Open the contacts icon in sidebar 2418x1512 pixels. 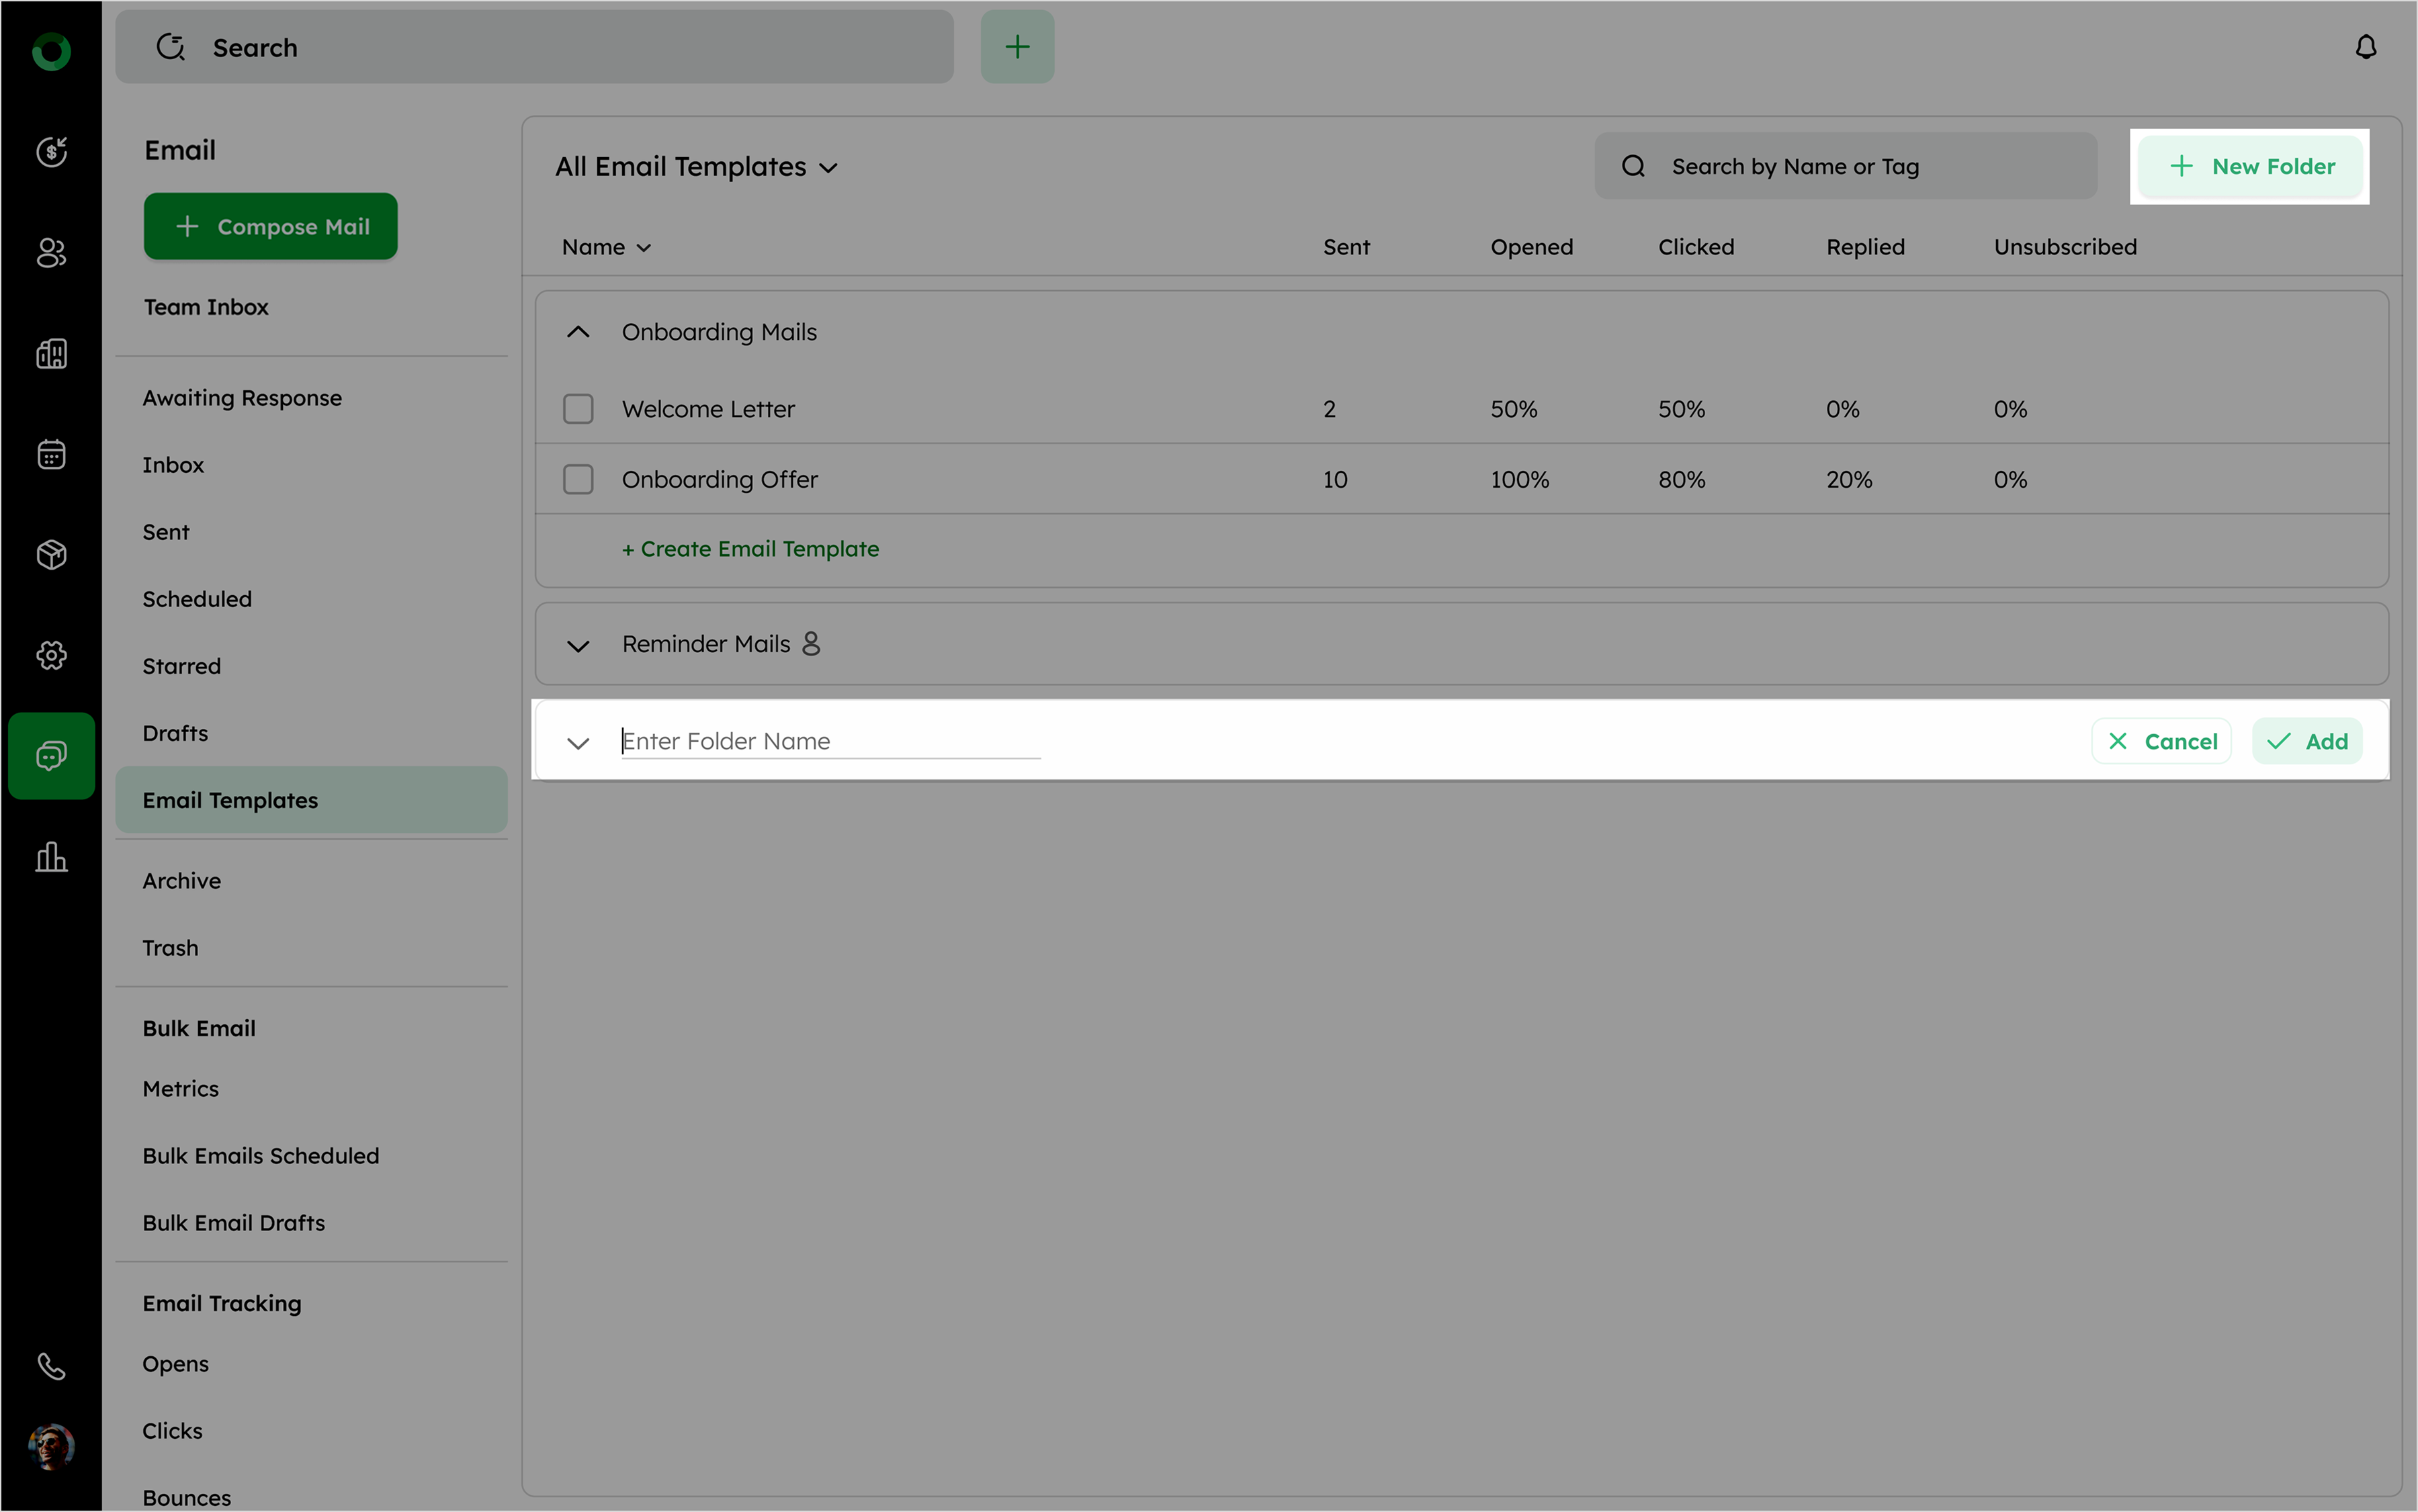point(51,253)
